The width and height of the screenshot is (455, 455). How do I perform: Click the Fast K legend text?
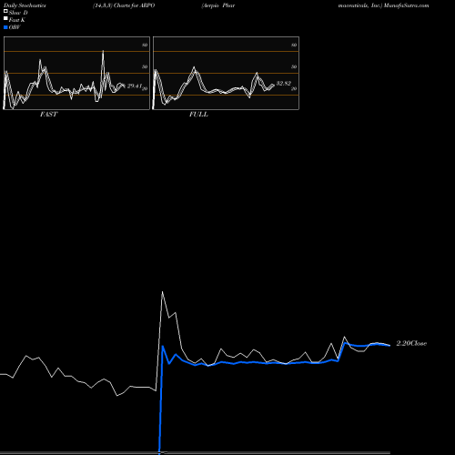(x=17, y=20)
